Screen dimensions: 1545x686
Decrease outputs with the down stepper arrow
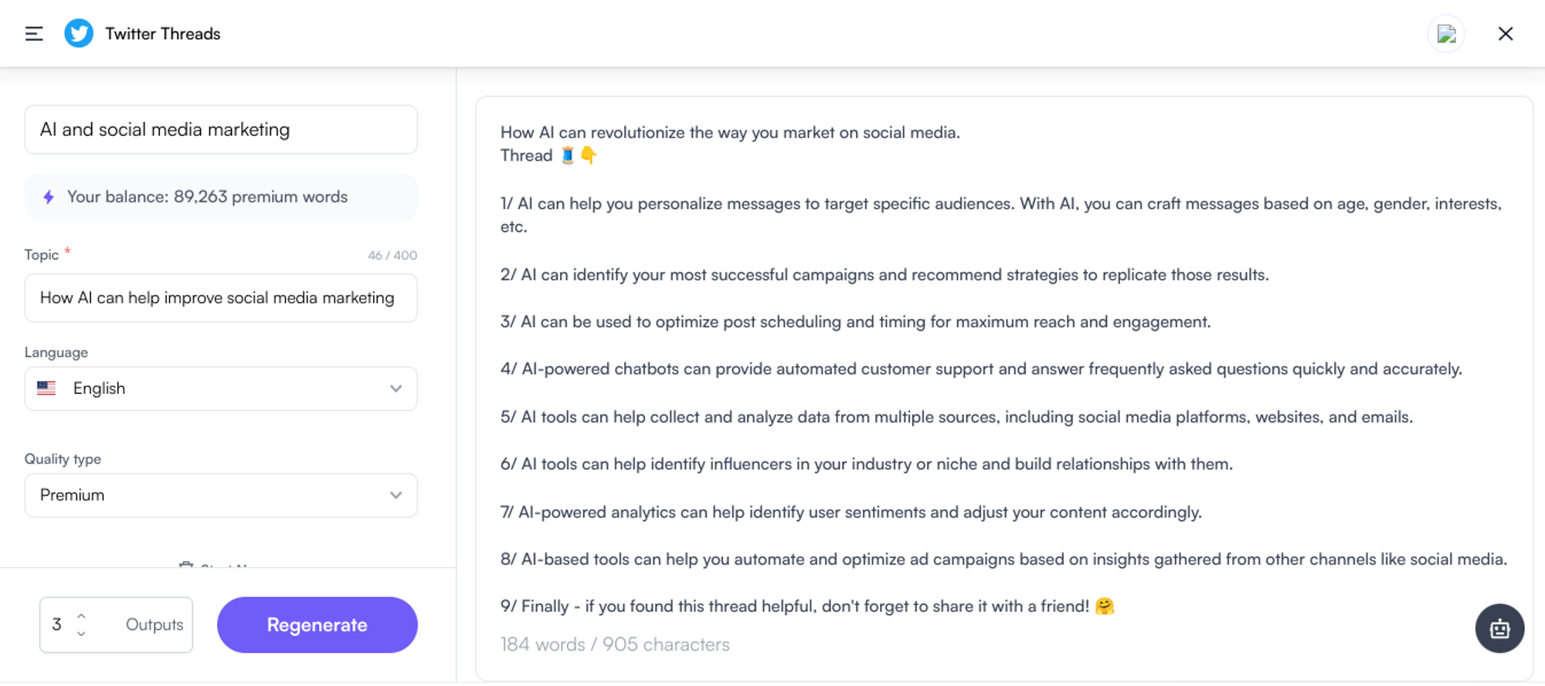pos(80,633)
